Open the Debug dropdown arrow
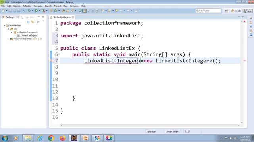 [33, 11]
